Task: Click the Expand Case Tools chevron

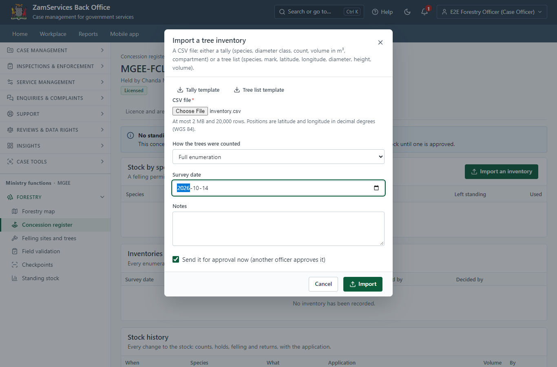Action: pyautogui.click(x=102, y=161)
